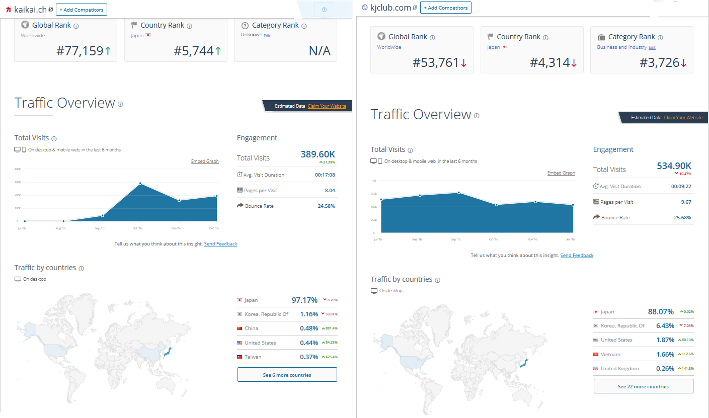Viewport: 709px width, 418px height.
Task: Expand See 6 more countries list
Action: click(287, 375)
